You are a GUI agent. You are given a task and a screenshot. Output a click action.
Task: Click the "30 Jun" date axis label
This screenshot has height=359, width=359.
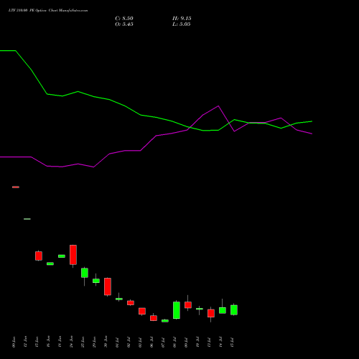(106, 342)
